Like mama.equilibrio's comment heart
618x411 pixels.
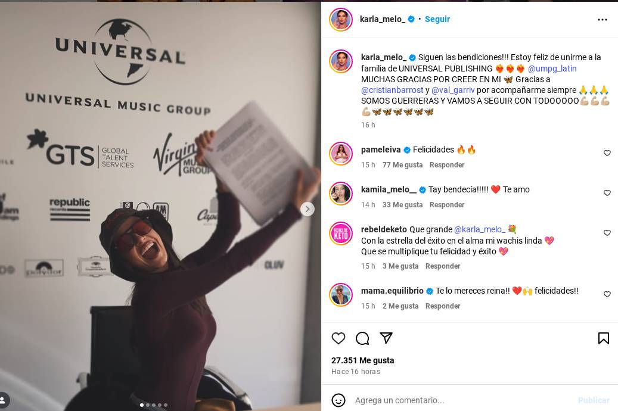click(x=607, y=294)
